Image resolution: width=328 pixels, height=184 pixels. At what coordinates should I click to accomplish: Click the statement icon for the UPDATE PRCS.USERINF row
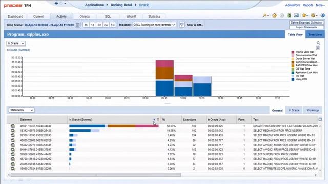coord(13,126)
